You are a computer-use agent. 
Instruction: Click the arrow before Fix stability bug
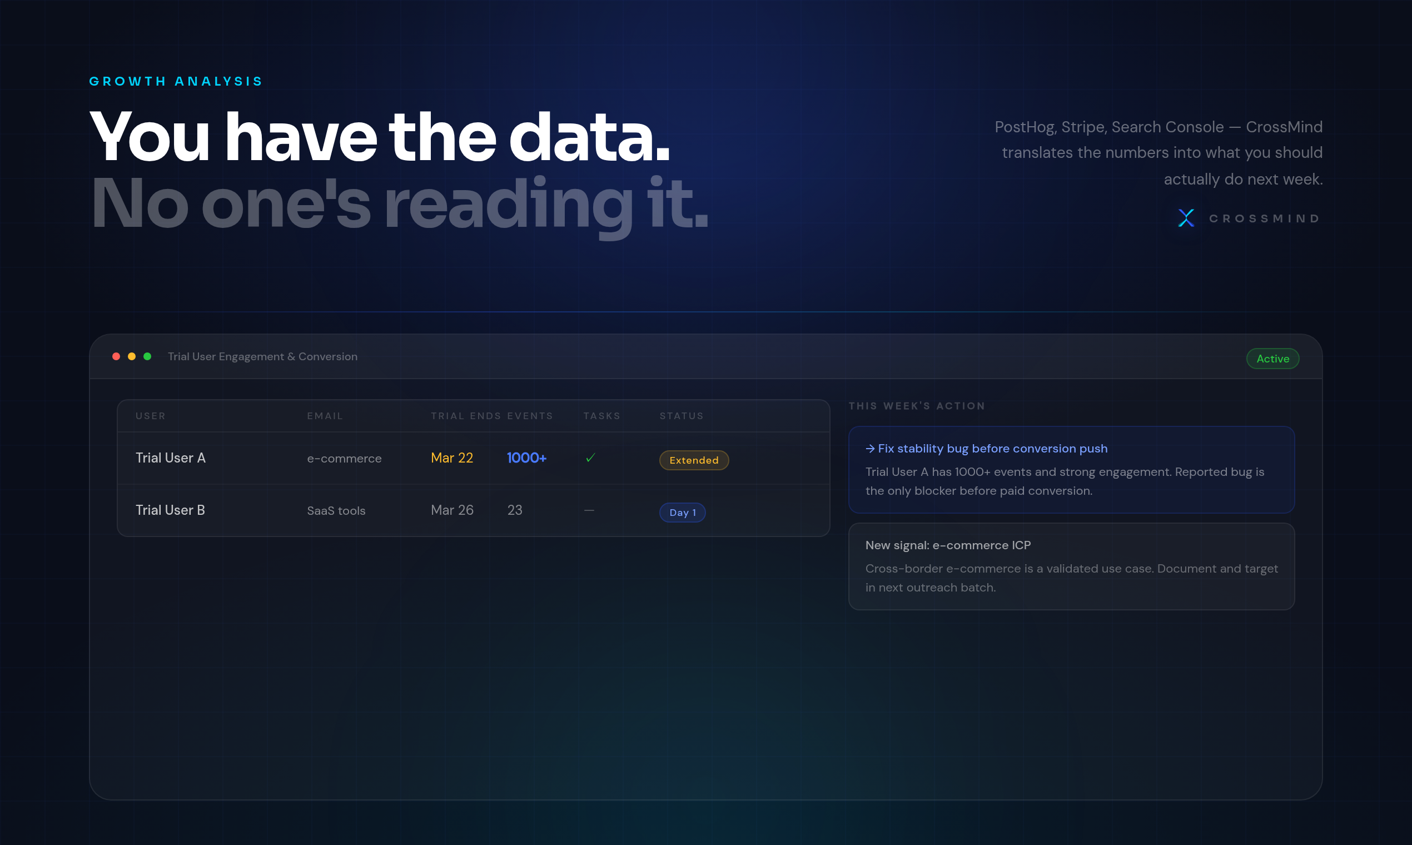[869, 449]
